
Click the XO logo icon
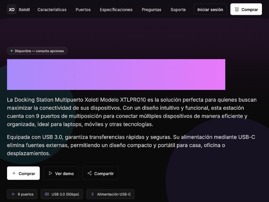coord(12,9)
